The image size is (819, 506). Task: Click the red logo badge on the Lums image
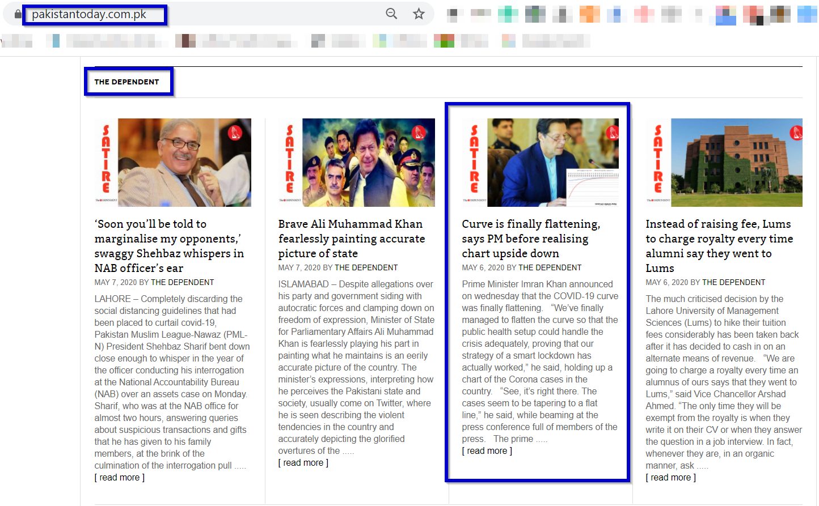(x=796, y=133)
